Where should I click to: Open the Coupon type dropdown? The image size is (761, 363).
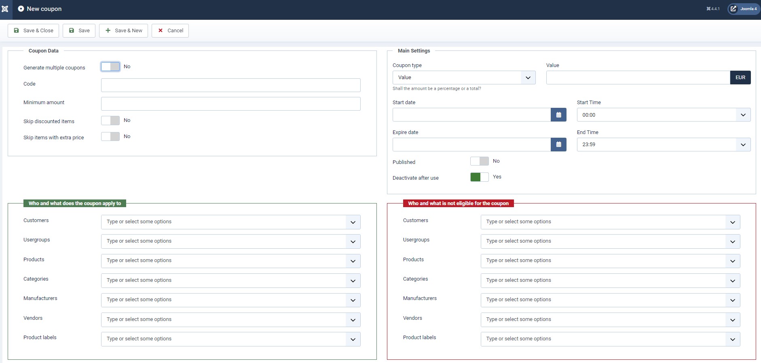(464, 78)
